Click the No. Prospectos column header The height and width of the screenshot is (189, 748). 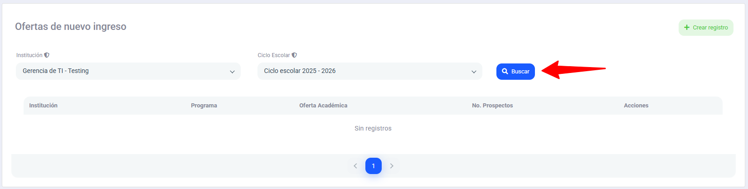492,106
